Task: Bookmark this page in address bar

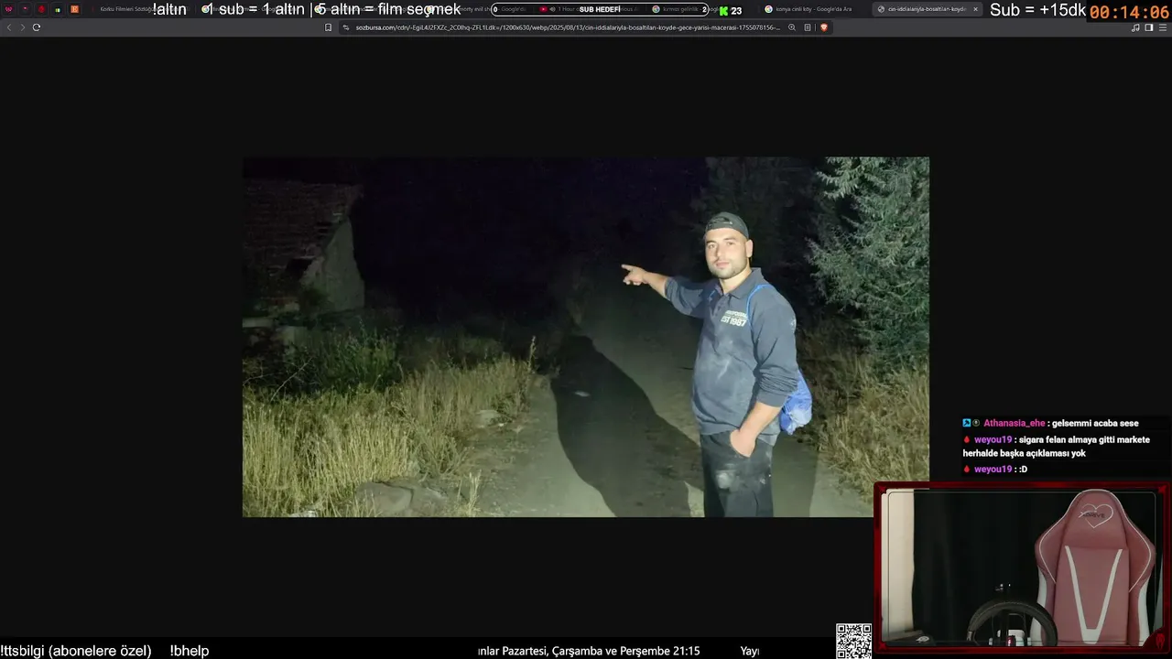Action: pyautogui.click(x=329, y=27)
